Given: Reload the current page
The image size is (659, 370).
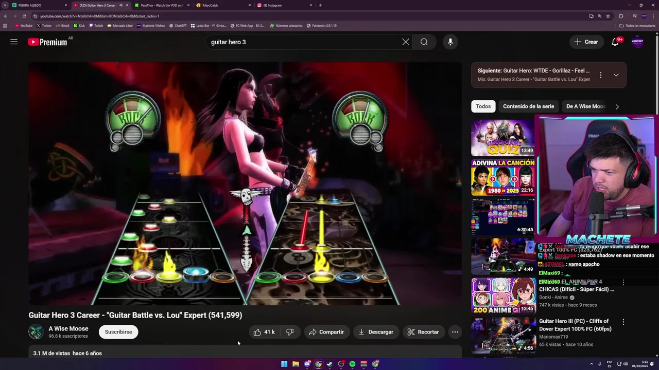Looking at the screenshot, I should pyautogui.click(x=24, y=16).
